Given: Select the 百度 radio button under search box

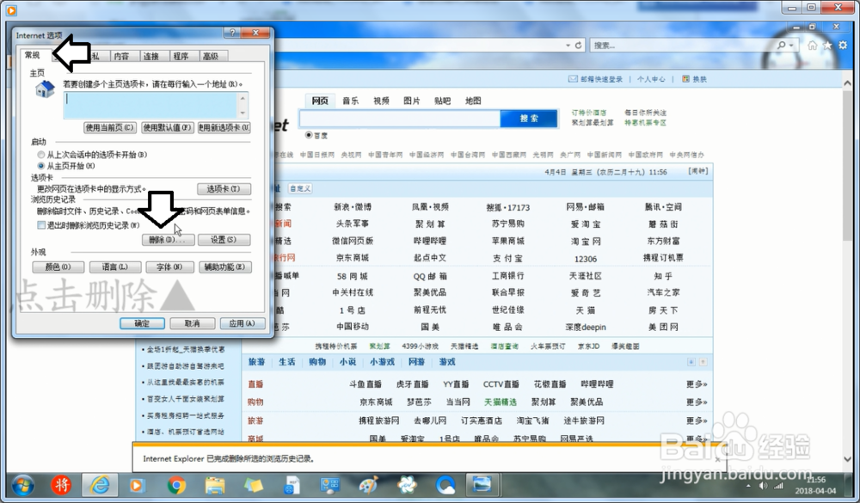Looking at the screenshot, I should pos(309,135).
